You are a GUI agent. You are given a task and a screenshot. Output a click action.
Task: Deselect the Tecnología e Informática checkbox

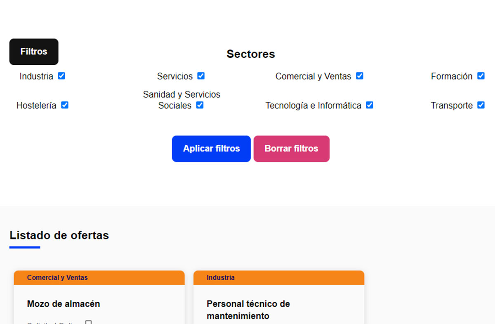point(370,105)
